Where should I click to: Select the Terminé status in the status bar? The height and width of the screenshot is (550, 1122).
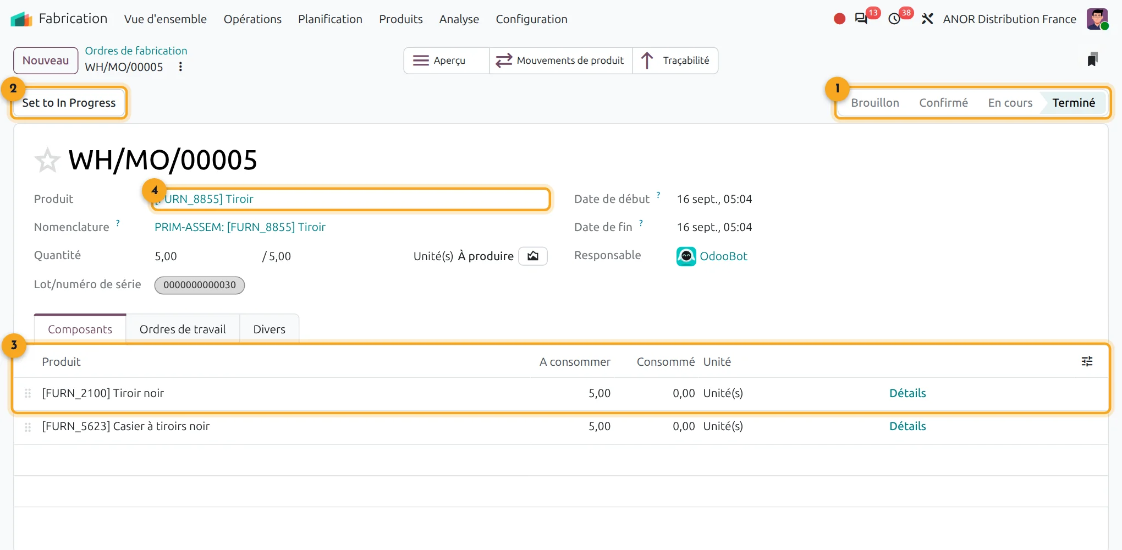[1074, 103]
